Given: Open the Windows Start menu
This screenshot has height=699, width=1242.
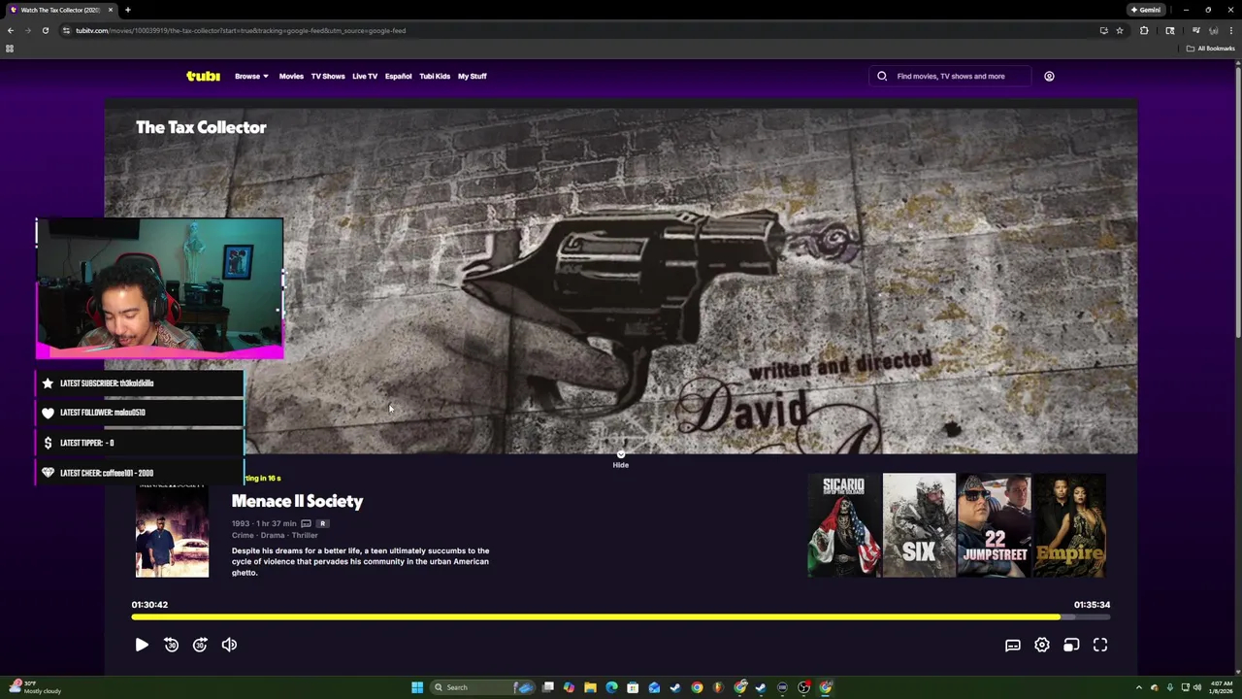Looking at the screenshot, I should 417,687.
